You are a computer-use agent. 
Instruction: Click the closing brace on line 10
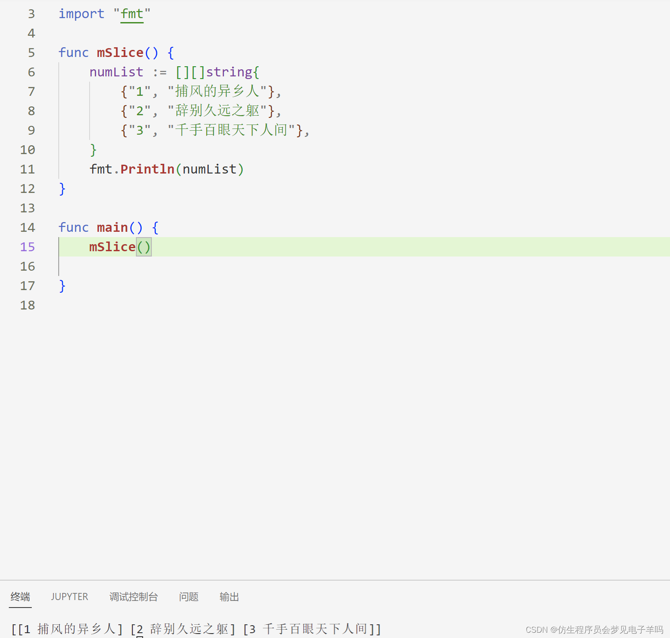coord(93,150)
